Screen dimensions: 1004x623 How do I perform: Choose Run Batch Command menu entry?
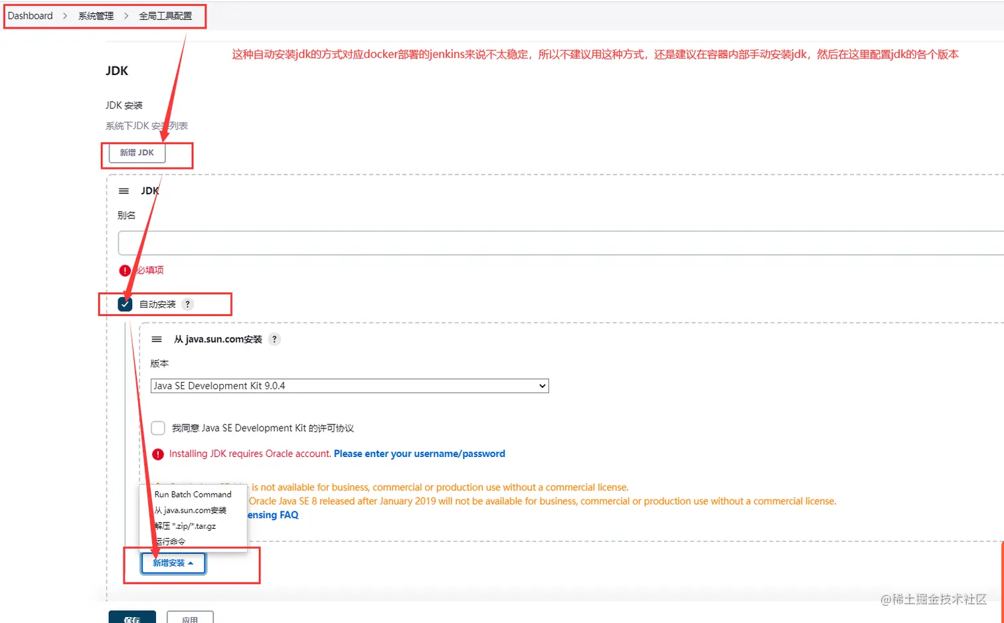[x=193, y=494]
